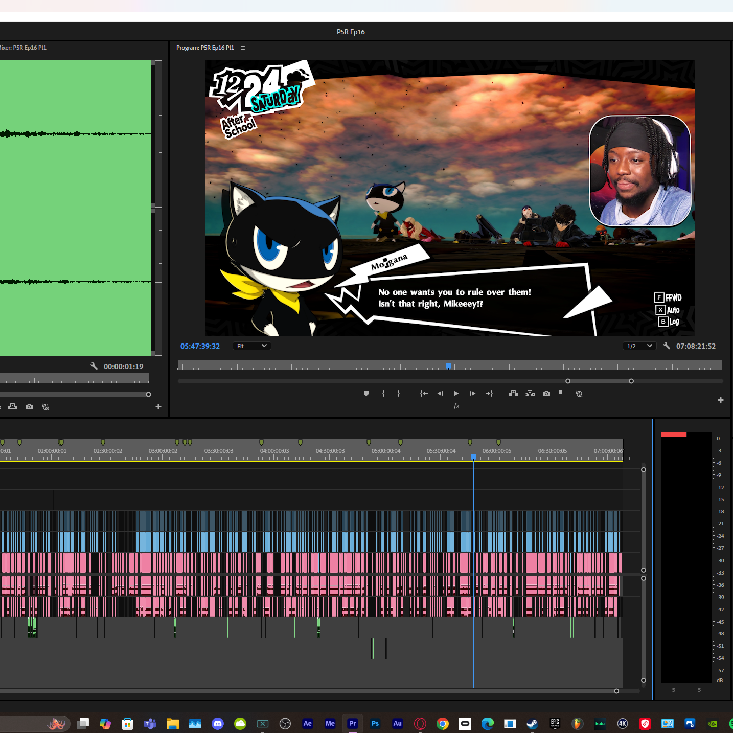Screen dimensions: 733x733
Task: Export frame with the camera icon
Action: point(546,394)
